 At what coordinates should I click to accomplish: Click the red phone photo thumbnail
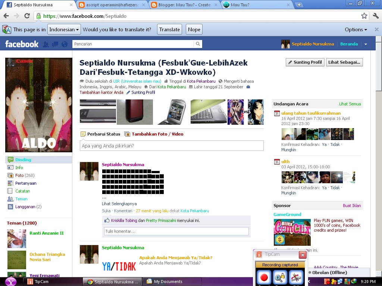(135, 112)
